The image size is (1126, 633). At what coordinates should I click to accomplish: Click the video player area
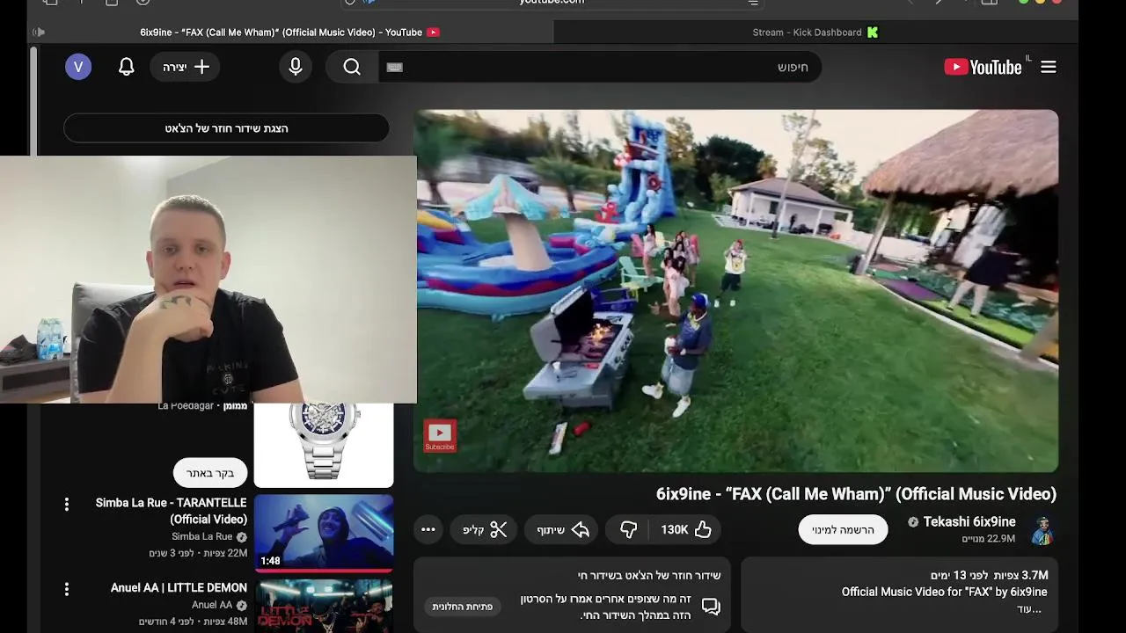pos(736,291)
